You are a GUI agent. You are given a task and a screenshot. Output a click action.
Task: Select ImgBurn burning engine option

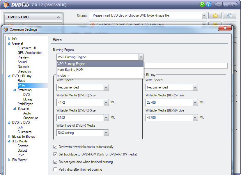(x=63, y=75)
